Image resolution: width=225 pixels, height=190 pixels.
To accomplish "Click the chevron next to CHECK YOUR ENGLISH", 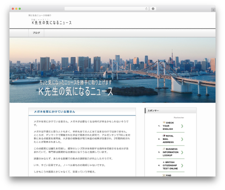I will 182,126.
